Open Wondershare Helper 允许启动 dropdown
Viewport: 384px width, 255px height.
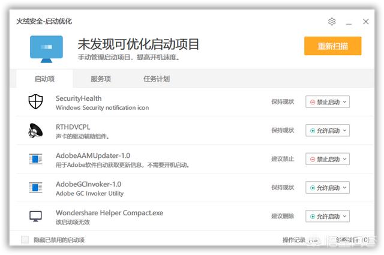click(328, 216)
